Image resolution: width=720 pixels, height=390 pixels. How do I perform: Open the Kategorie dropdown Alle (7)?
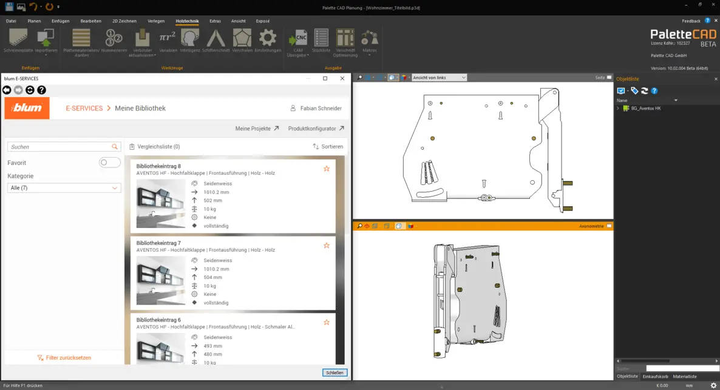[x=64, y=187]
